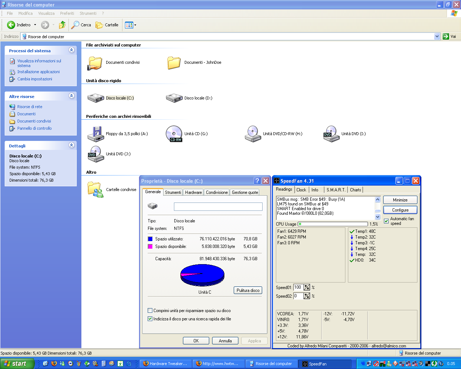Viewport: 461px width, 369px height.
Task: Switch to the Strumenti tab in Proprietà
Action: click(x=173, y=192)
